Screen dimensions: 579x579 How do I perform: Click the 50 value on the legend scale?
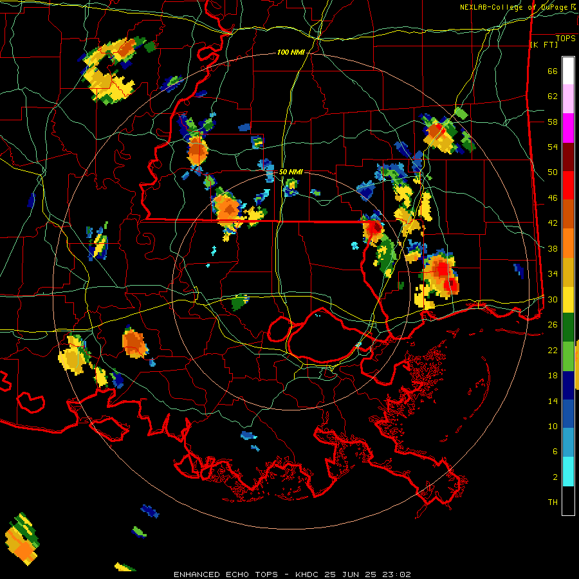point(553,172)
